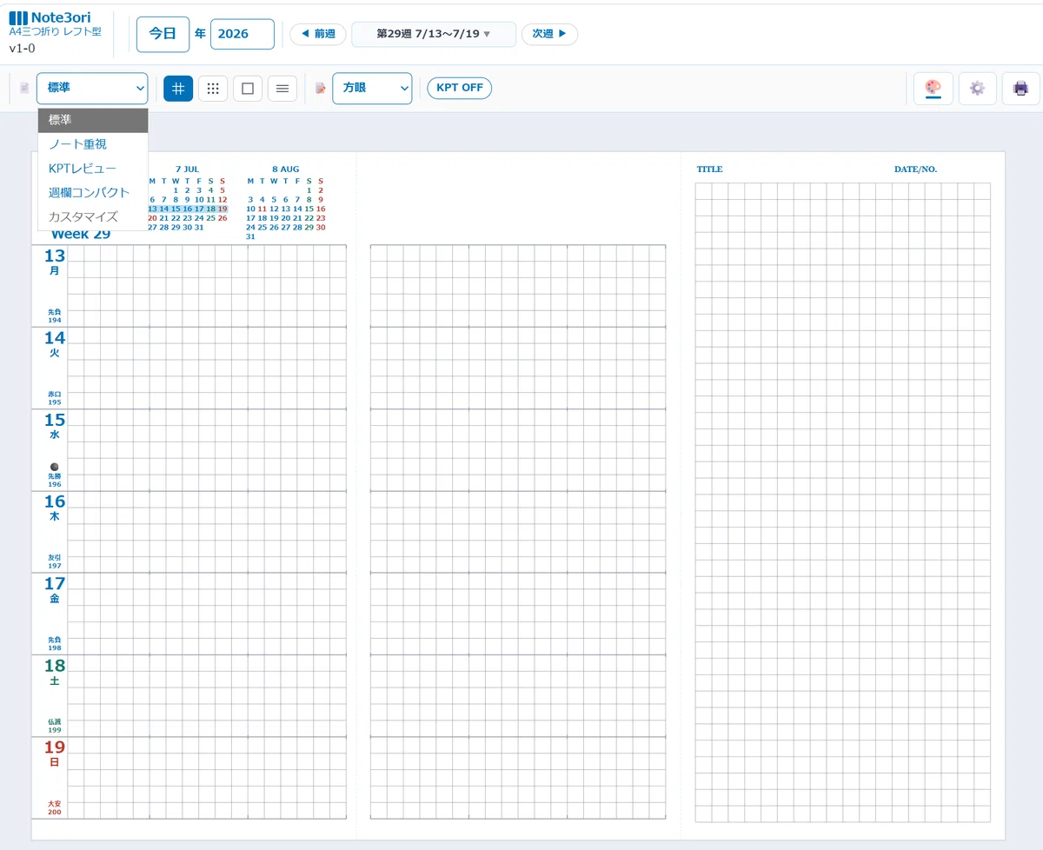Go to next week with 次週
The width and height of the screenshot is (1043, 850).
[549, 34]
